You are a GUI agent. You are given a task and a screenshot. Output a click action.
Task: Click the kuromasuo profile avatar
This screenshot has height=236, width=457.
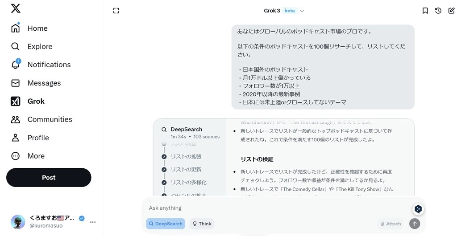pos(18,222)
